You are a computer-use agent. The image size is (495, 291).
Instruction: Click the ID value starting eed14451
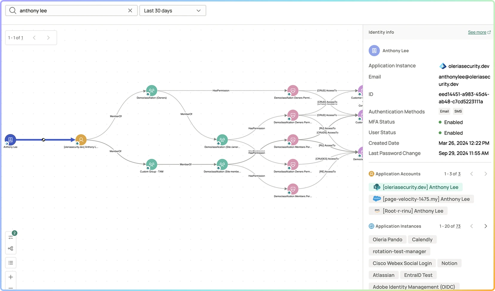pyautogui.click(x=464, y=98)
